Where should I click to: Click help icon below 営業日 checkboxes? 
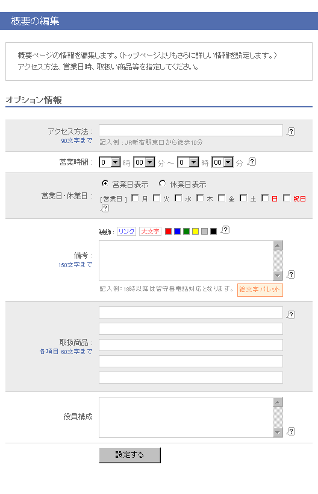pyautogui.click(x=105, y=208)
